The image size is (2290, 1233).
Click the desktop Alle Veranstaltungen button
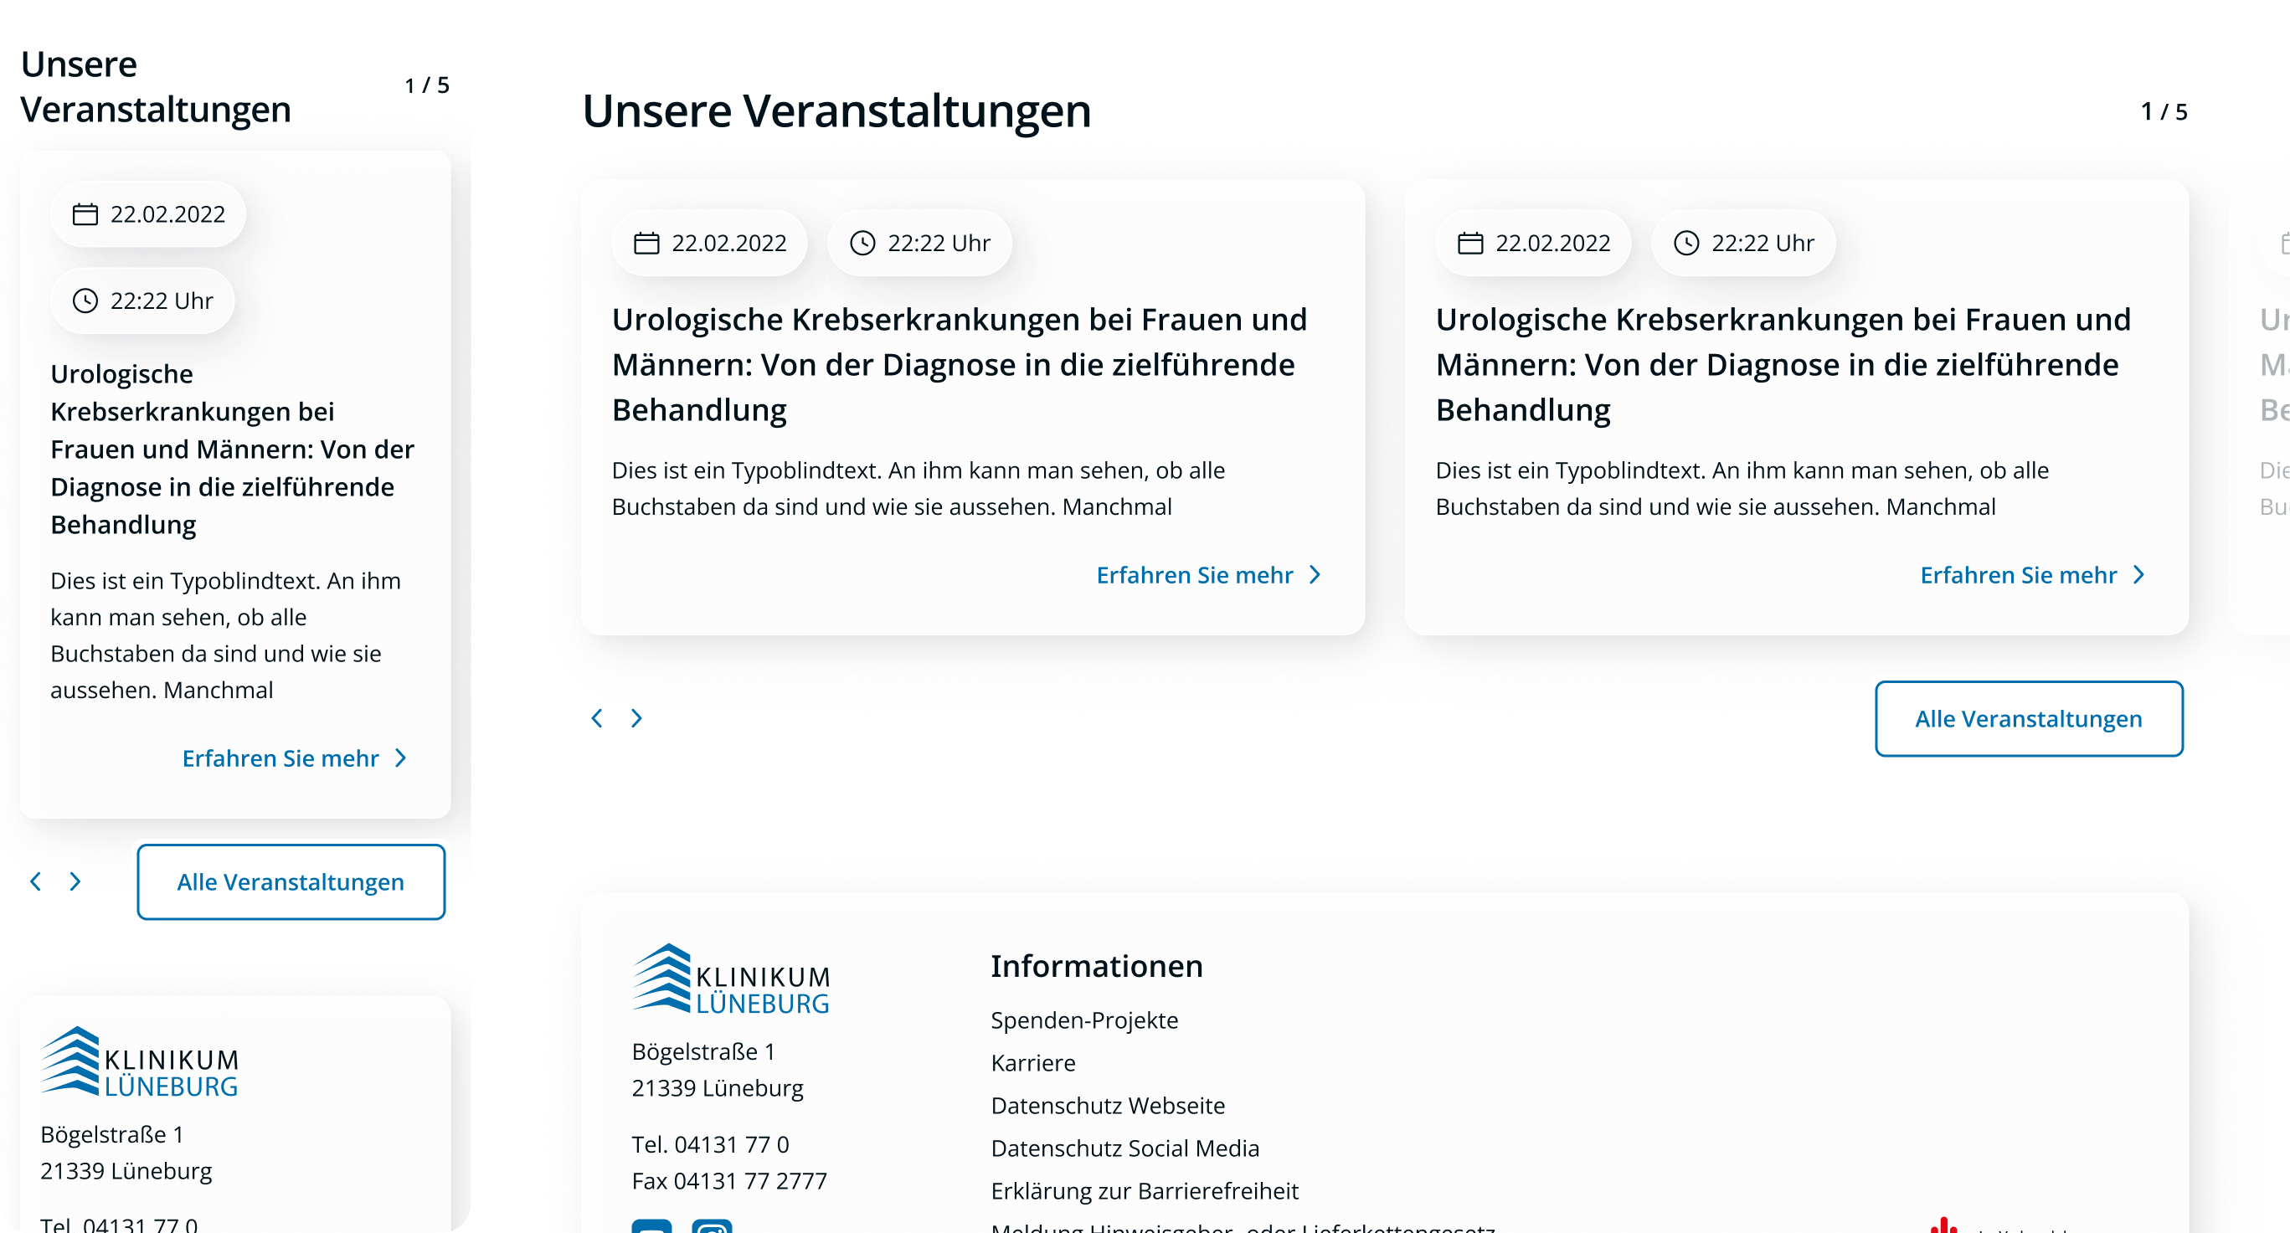(2028, 719)
